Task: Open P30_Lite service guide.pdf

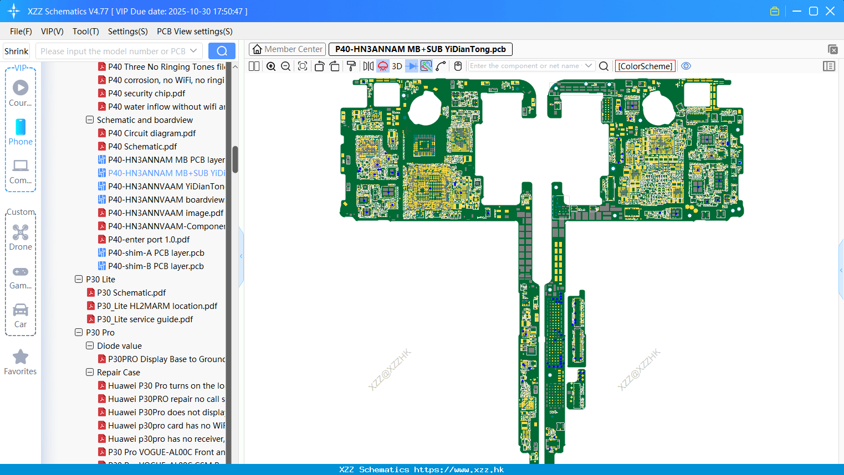Action: pos(145,319)
